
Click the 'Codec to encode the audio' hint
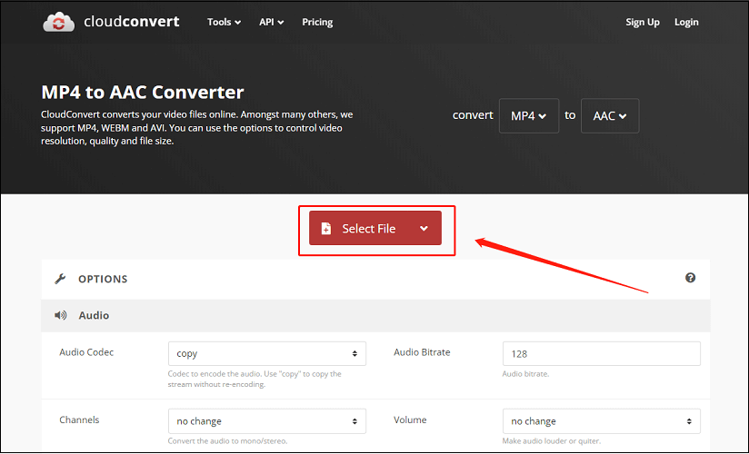click(x=255, y=379)
